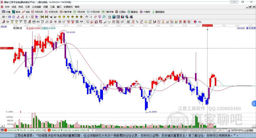Open the 江恩 menu
This screenshot has width=256, height=138.
(27, 7)
